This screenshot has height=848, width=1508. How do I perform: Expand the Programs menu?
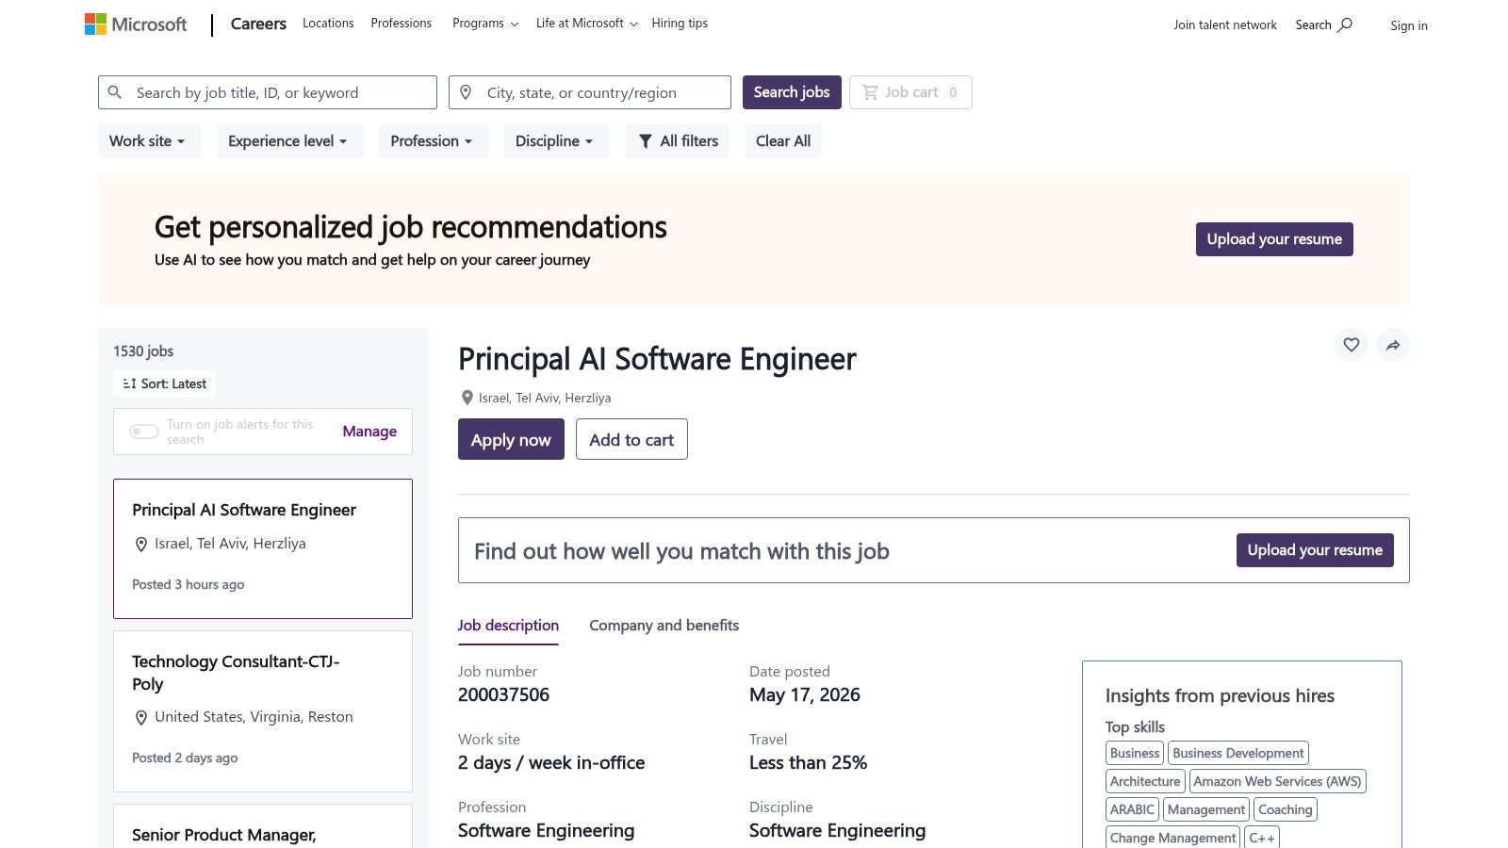click(485, 24)
